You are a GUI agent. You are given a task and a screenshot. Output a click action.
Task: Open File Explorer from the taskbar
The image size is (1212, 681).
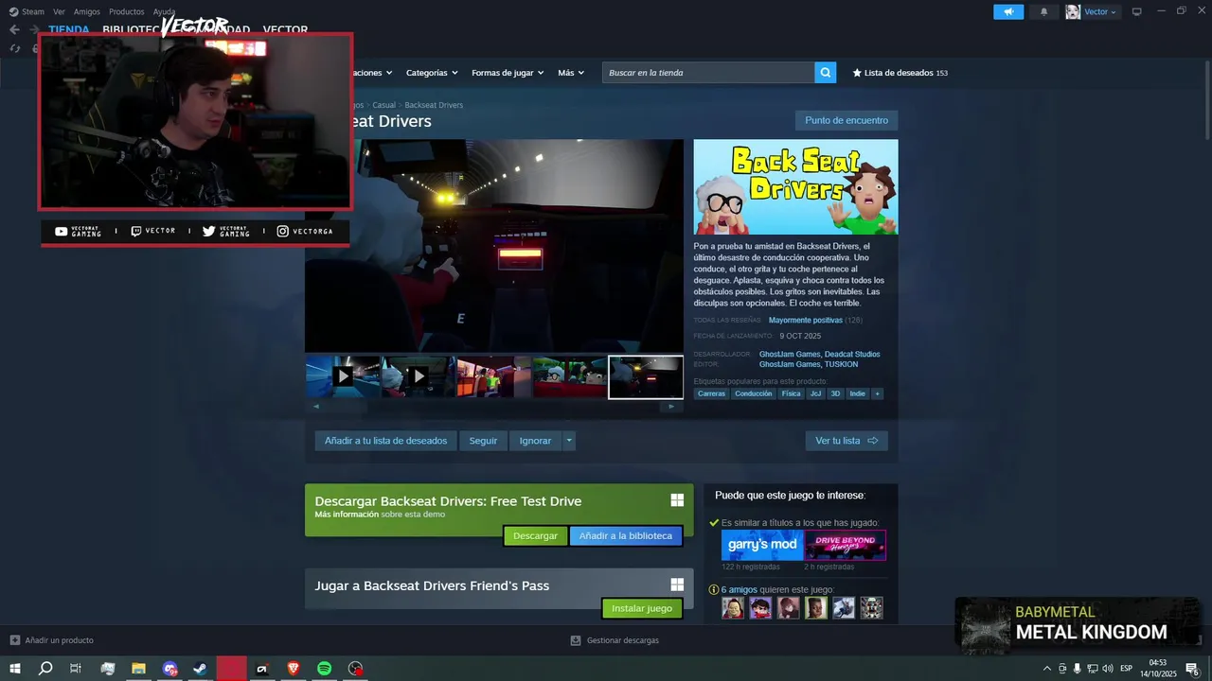pos(138,669)
